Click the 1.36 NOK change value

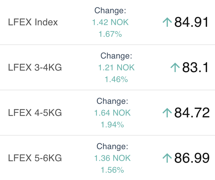coord(112,158)
